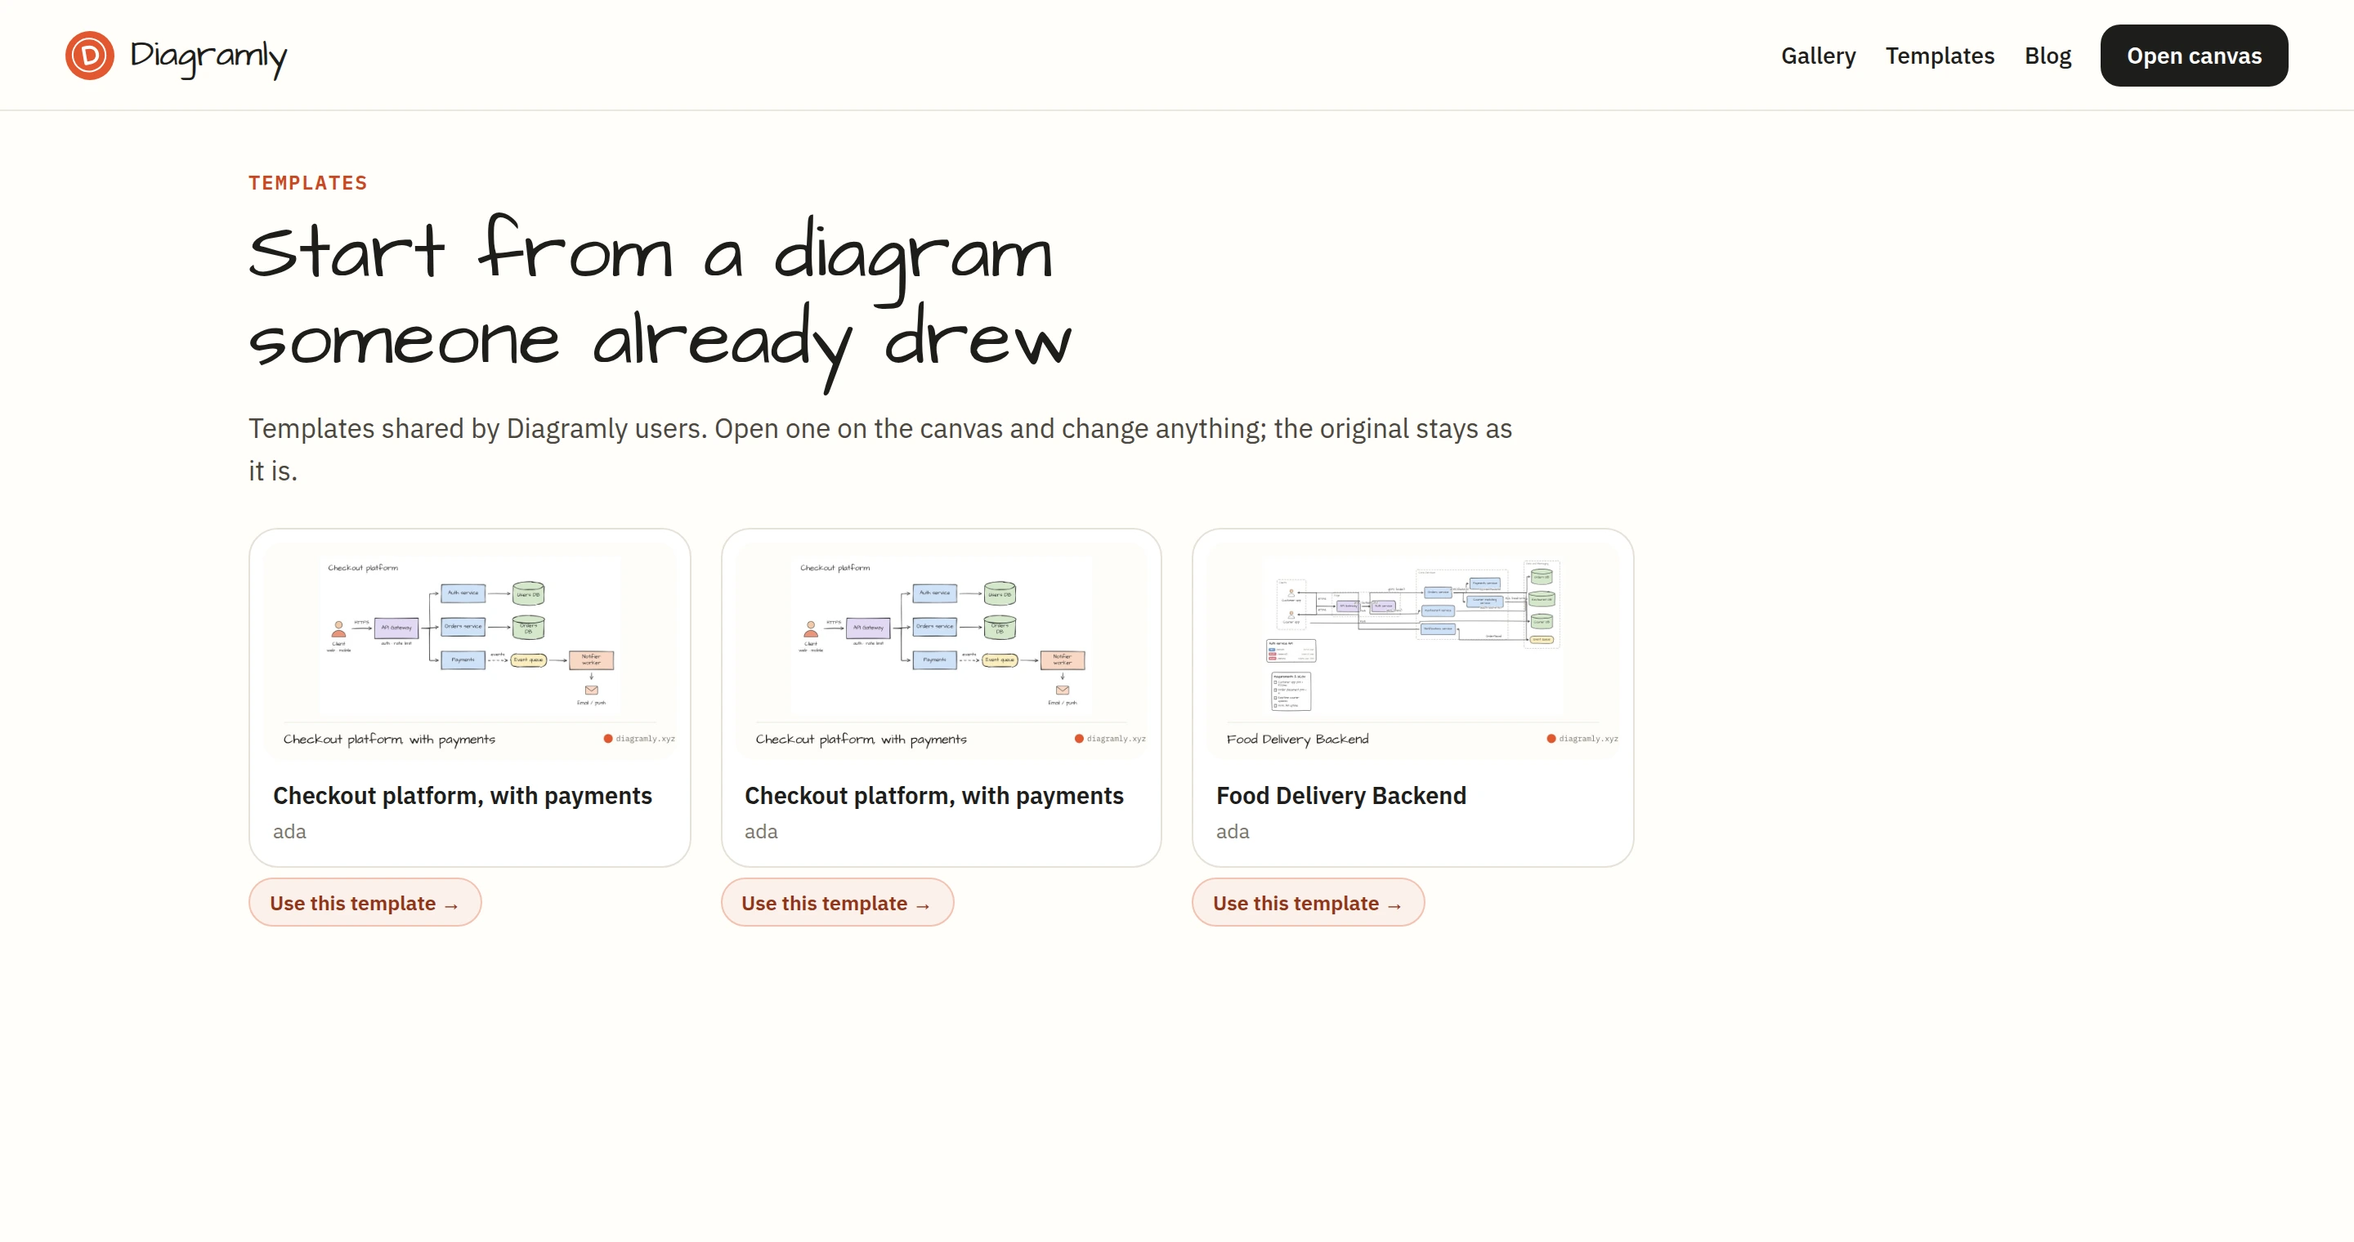Click the 'Templates shared by Diagramly users' description
The width and height of the screenshot is (2354, 1242).
(x=880, y=449)
